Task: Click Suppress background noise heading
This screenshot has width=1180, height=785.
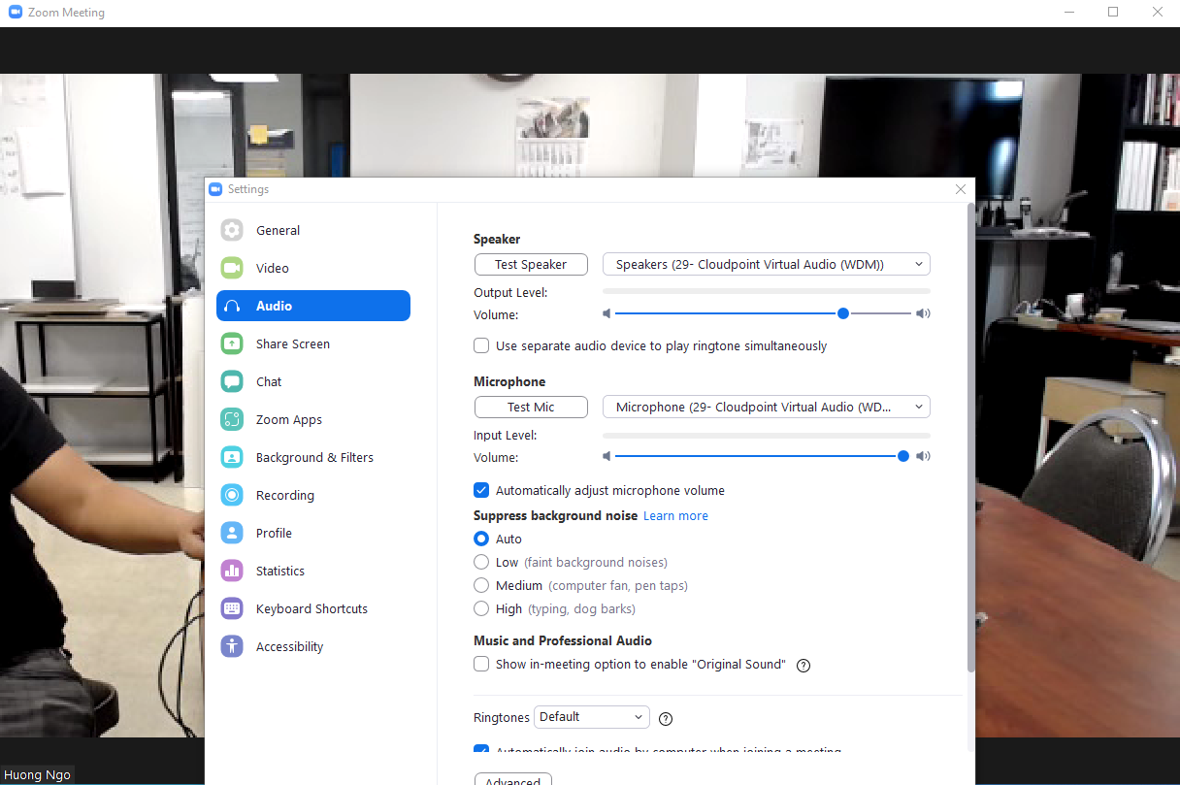Action: pyautogui.click(x=555, y=515)
